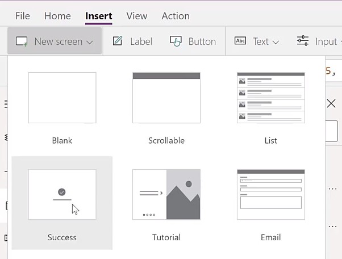The width and height of the screenshot is (342, 259).
Task: Click the Input sliders icon
Action: pos(303,41)
